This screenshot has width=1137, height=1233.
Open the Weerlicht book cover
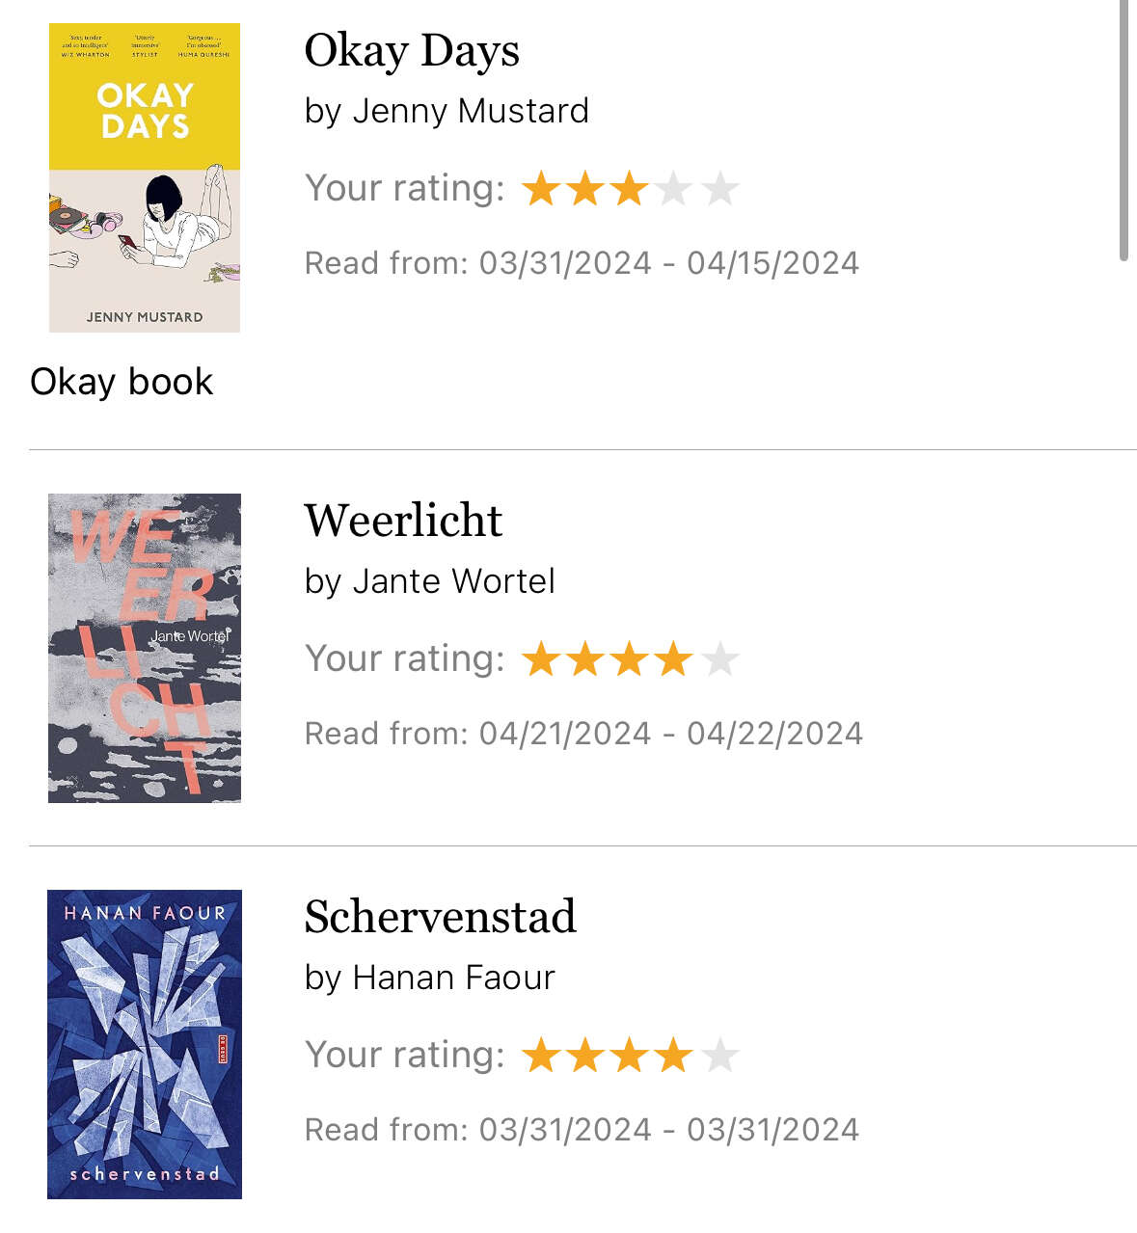click(145, 648)
